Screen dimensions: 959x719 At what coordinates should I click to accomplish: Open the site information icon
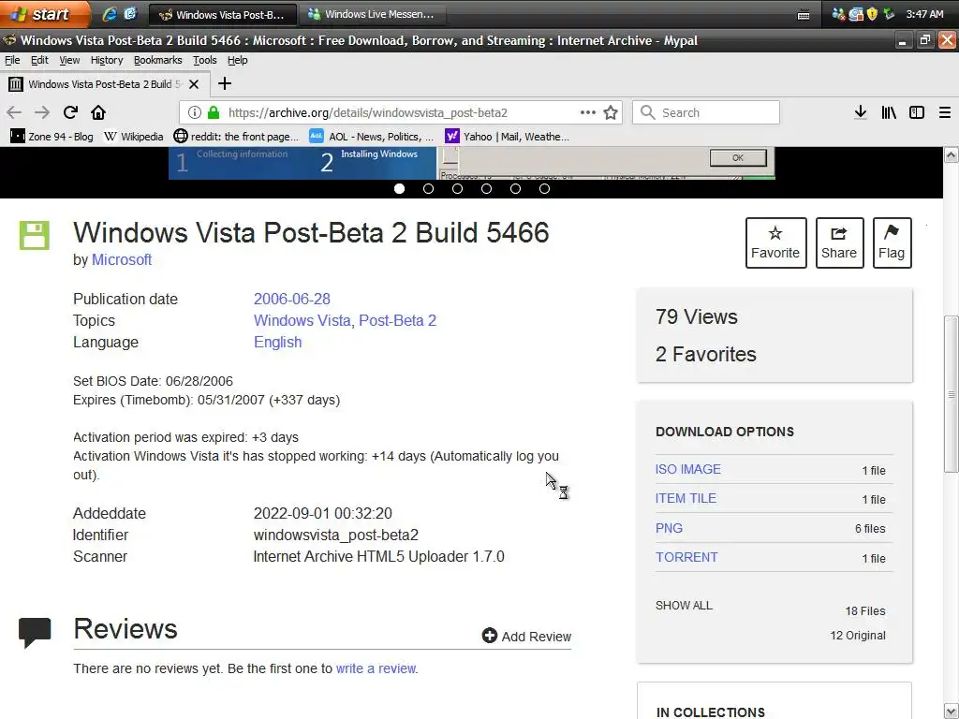[x=195, y=112]
